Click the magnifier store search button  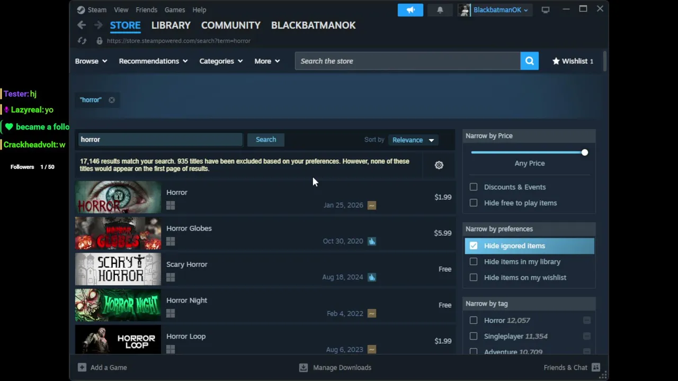point(529,61)
